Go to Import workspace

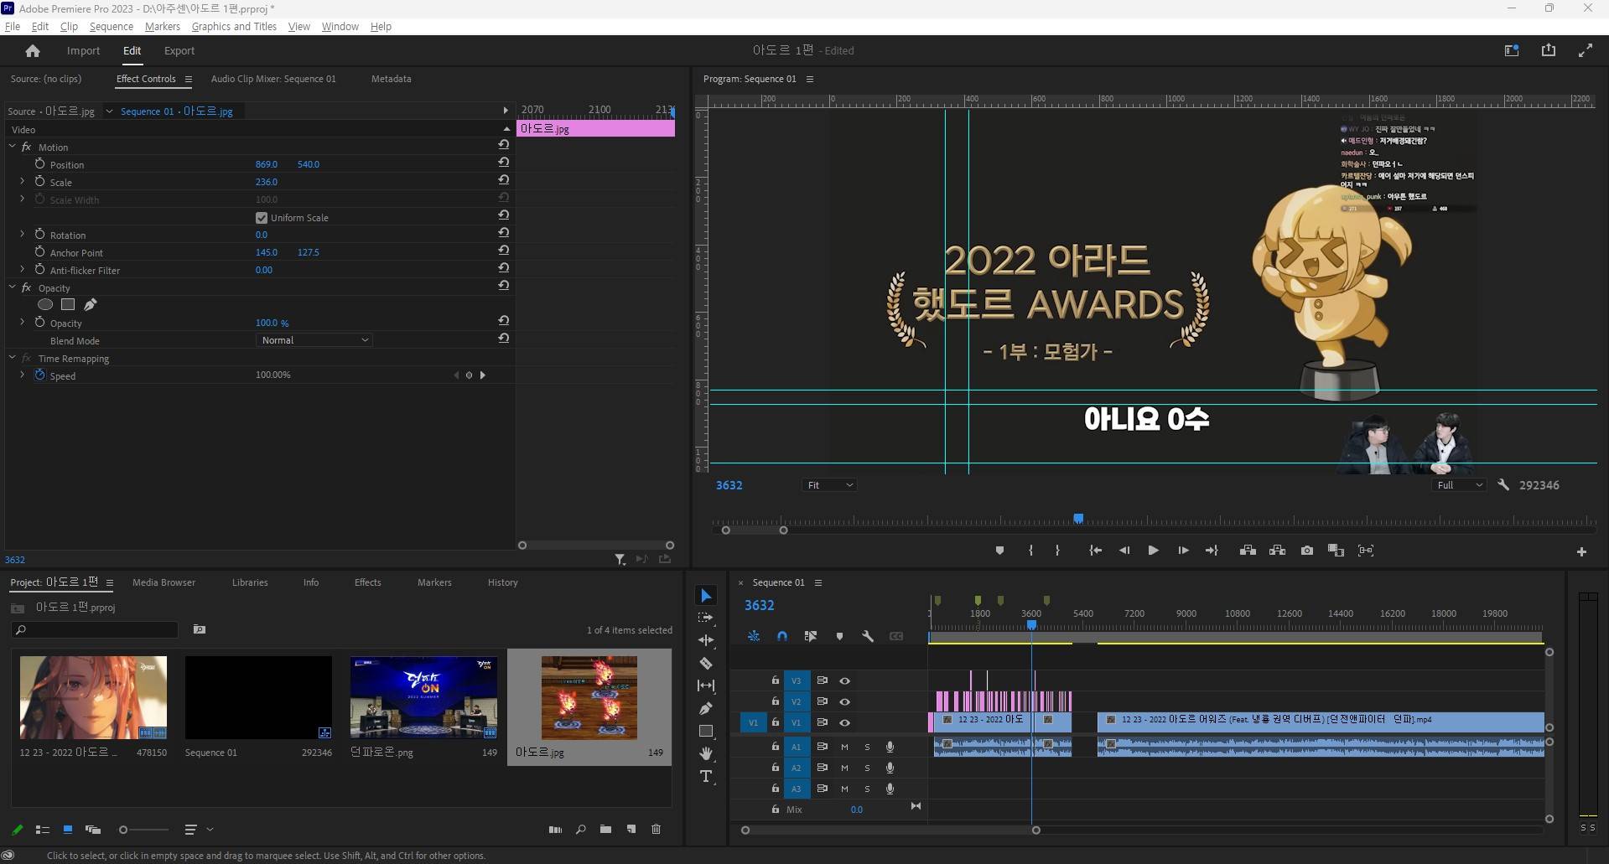point(83,51)
